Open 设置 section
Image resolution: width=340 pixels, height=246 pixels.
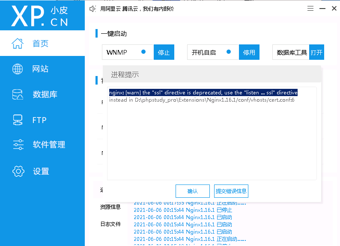pos(41,171)
